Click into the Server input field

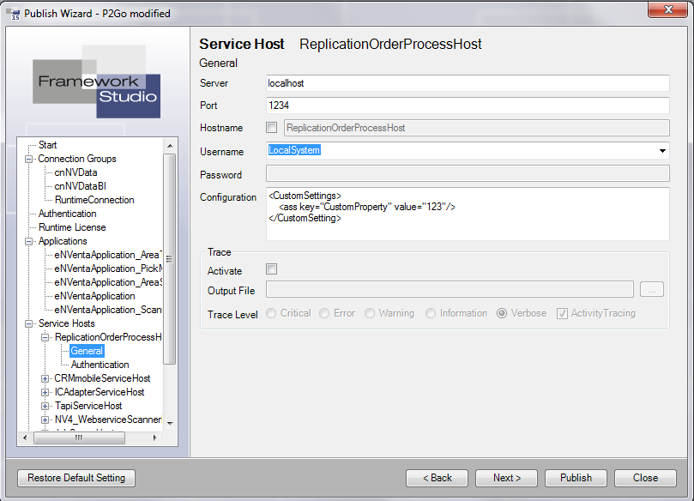(x=468, y=83)
